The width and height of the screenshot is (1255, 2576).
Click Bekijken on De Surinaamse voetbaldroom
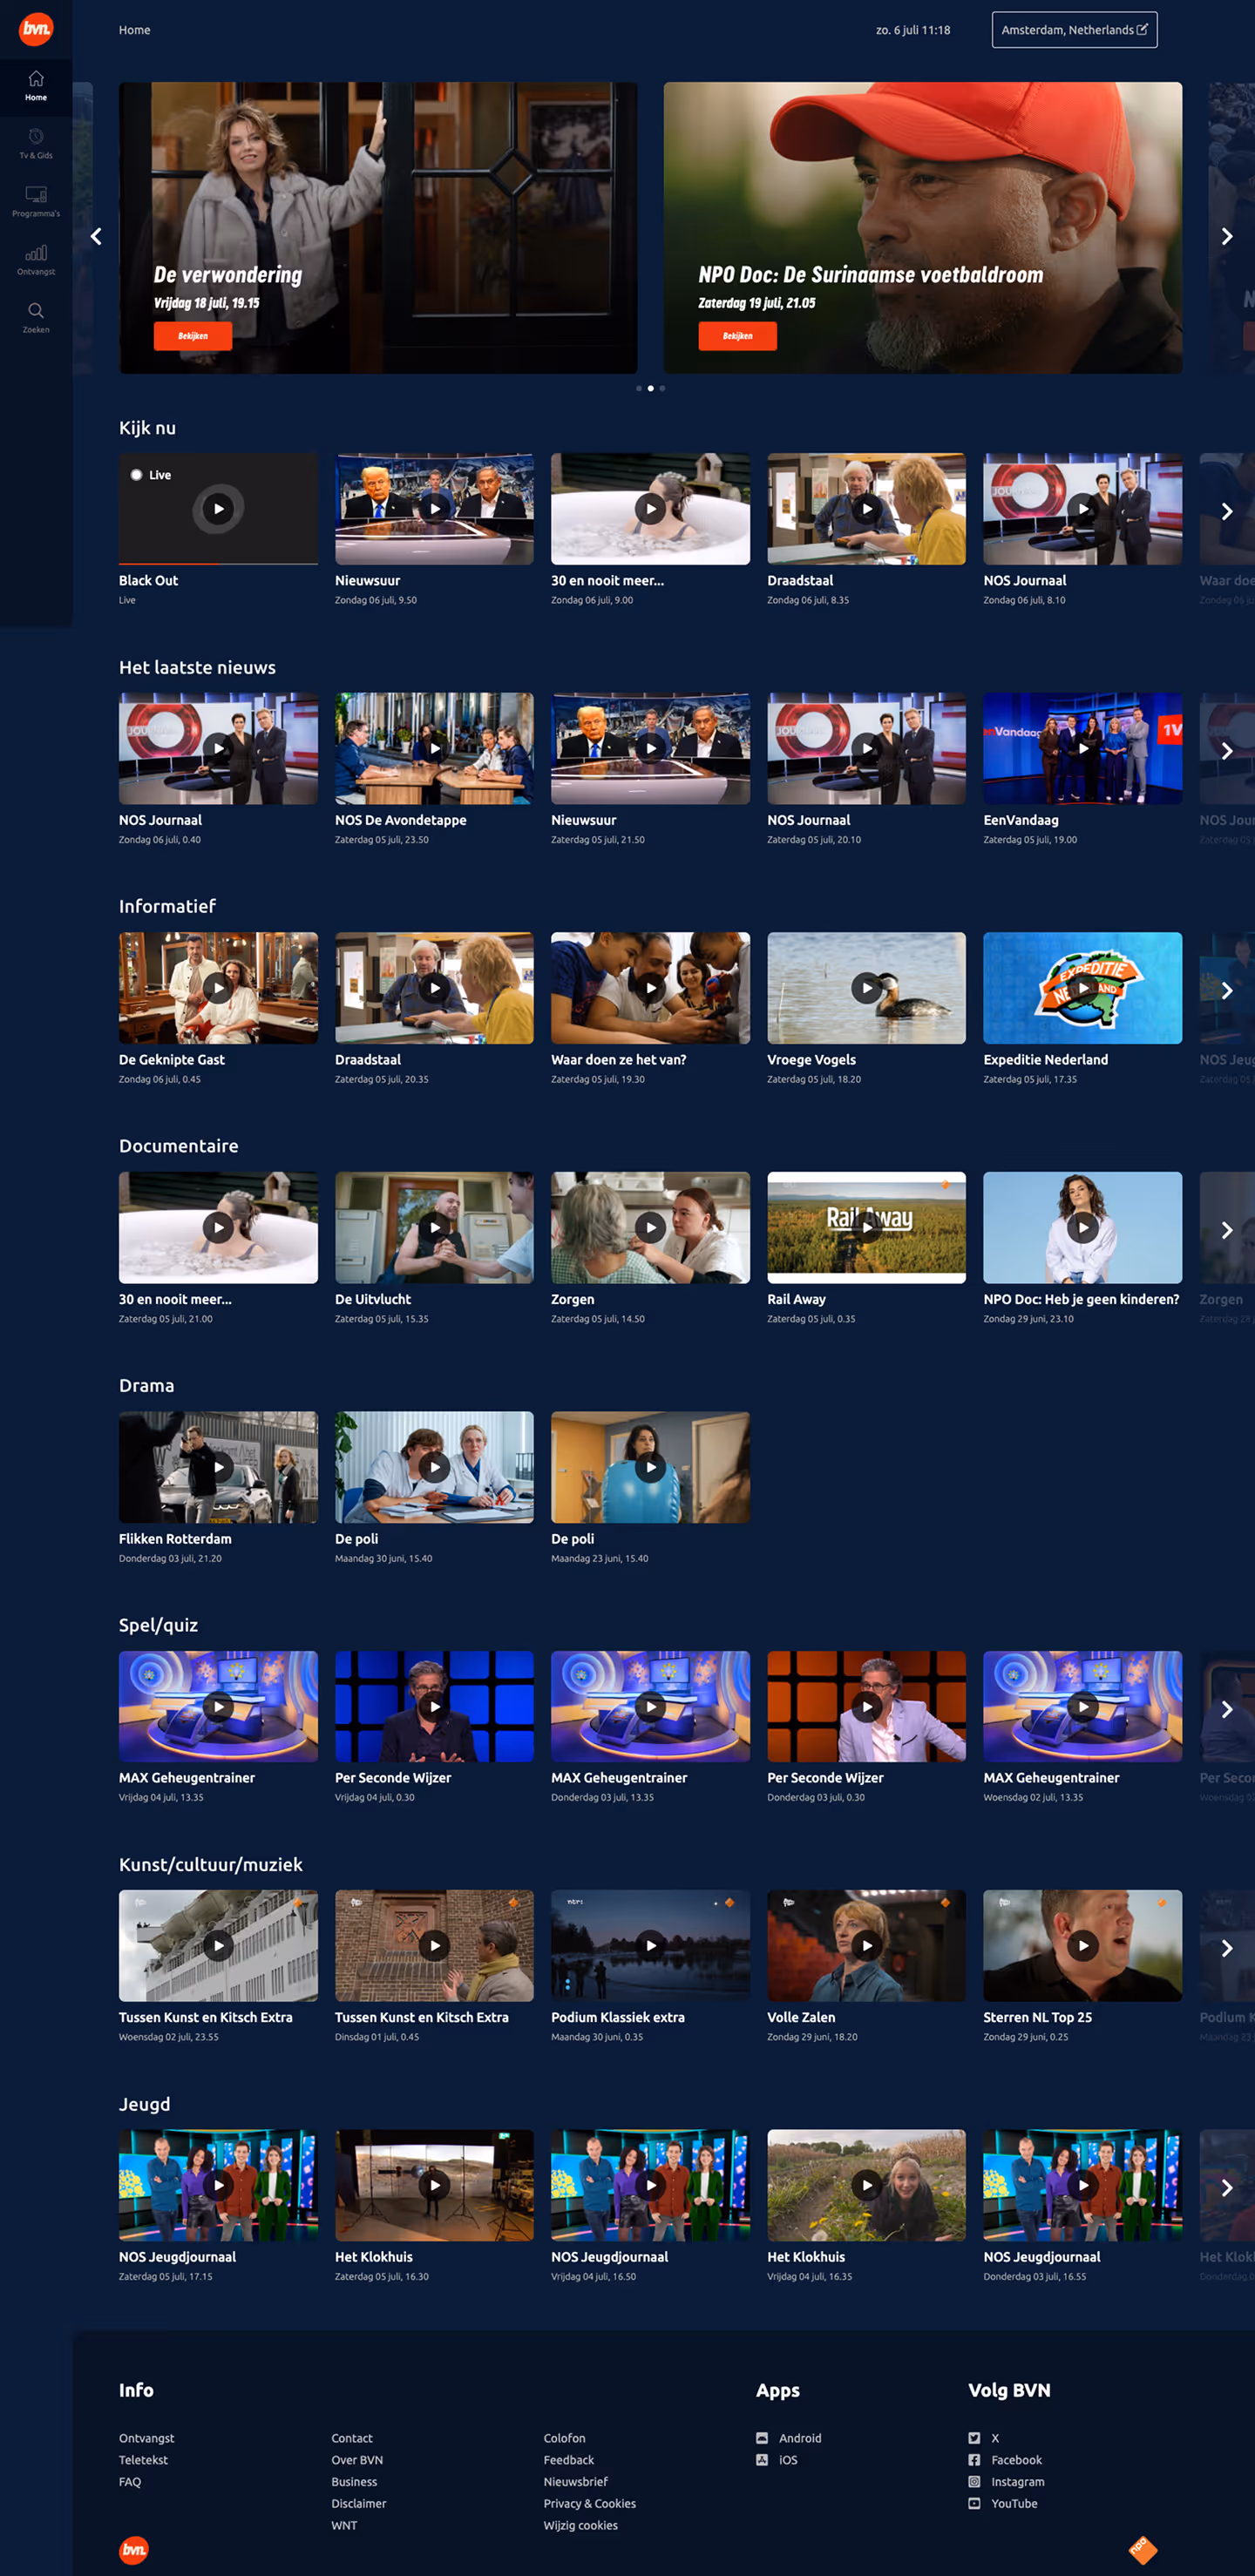737,336
